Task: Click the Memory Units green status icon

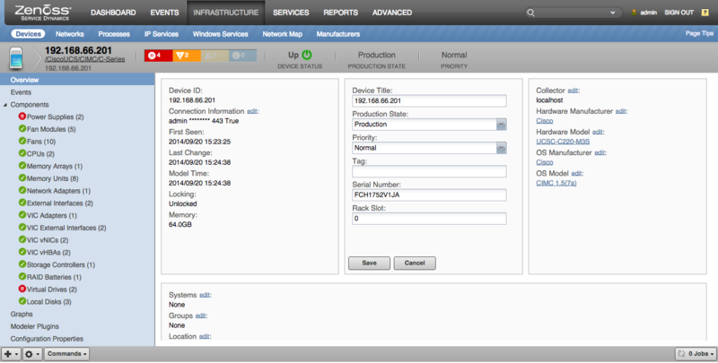Action: pos(22,177)
